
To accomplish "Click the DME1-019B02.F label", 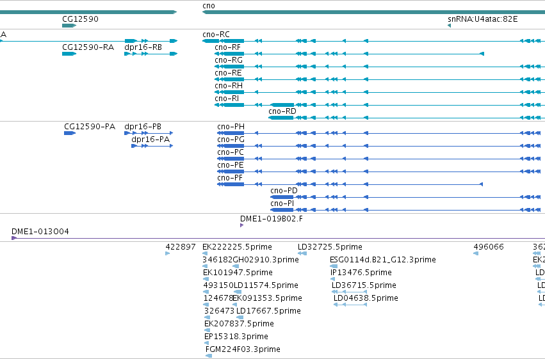I will [x=272, y=219].
